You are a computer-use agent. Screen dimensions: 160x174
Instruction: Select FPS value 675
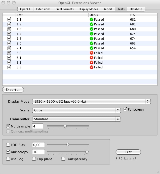(133, 34)
